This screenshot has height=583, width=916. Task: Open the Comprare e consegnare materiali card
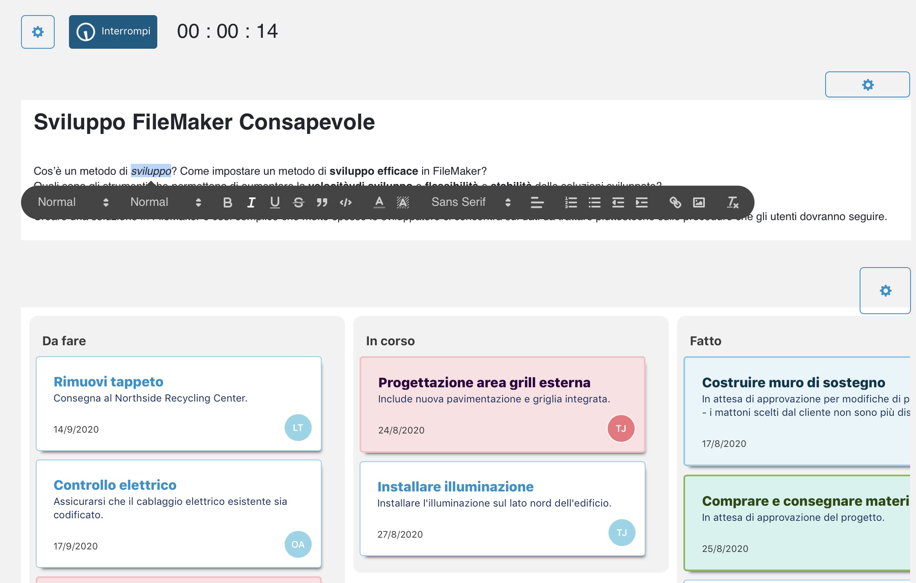[x=797, y=523]
